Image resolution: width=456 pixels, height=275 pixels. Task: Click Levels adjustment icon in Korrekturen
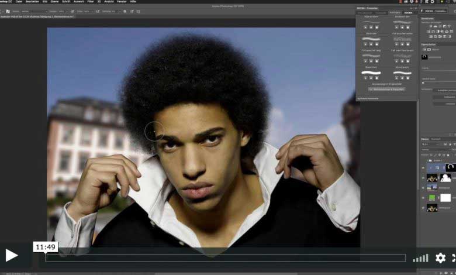pyautogui.click(x=436, y=26)
